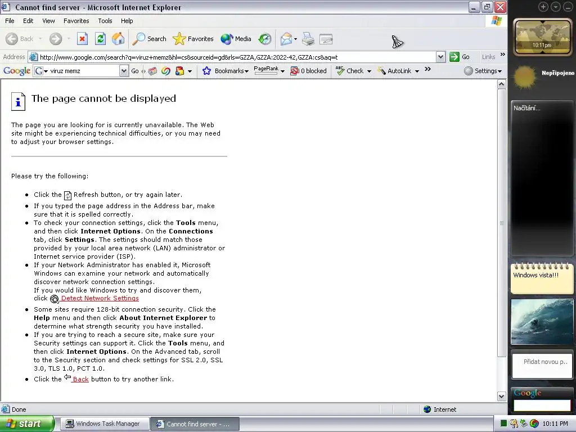Screen dimensions: 576x432
Task: Click the AutoLink wand button
Action: point(394,71)
